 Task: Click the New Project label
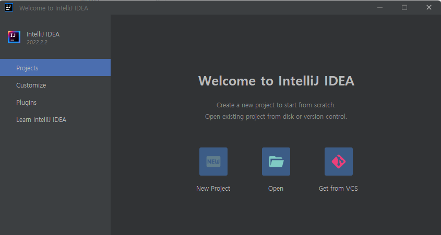213,189
